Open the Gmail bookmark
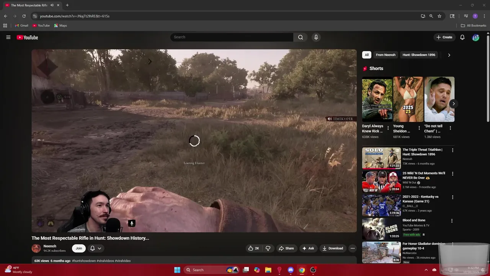 (21, 26)
